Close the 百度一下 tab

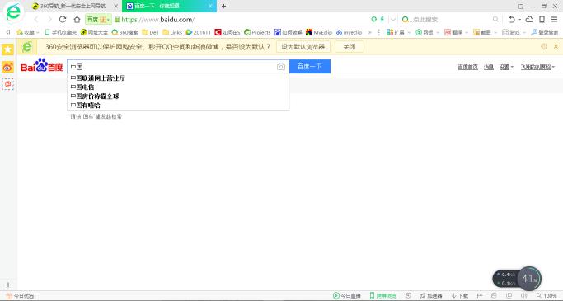tap(211, 6)
